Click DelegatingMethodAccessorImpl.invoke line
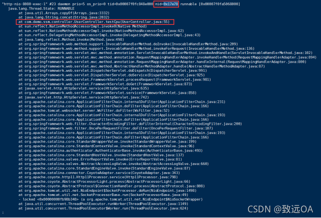This screenshot has height=218, width=321. [x=110, y=35]
